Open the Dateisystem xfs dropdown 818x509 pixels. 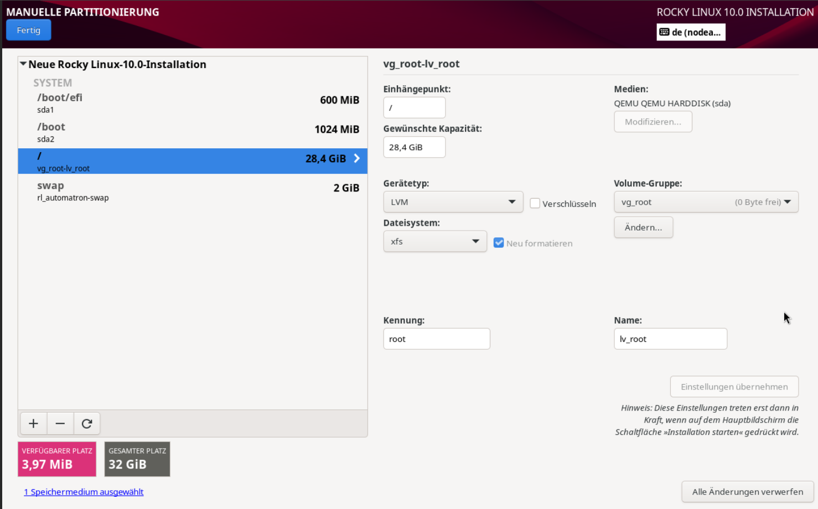click(435, 241)
